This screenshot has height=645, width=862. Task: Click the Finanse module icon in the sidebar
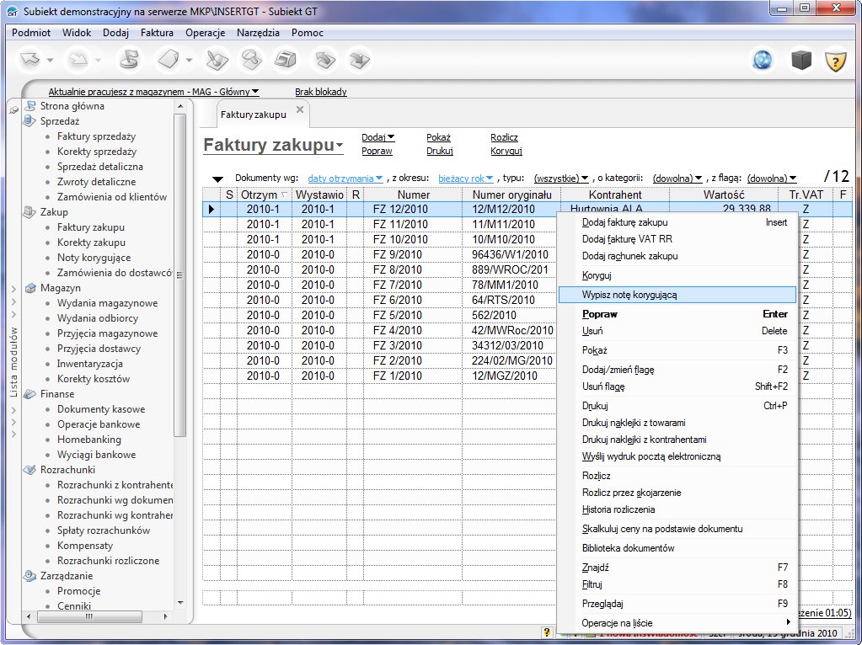pos(31,394)
